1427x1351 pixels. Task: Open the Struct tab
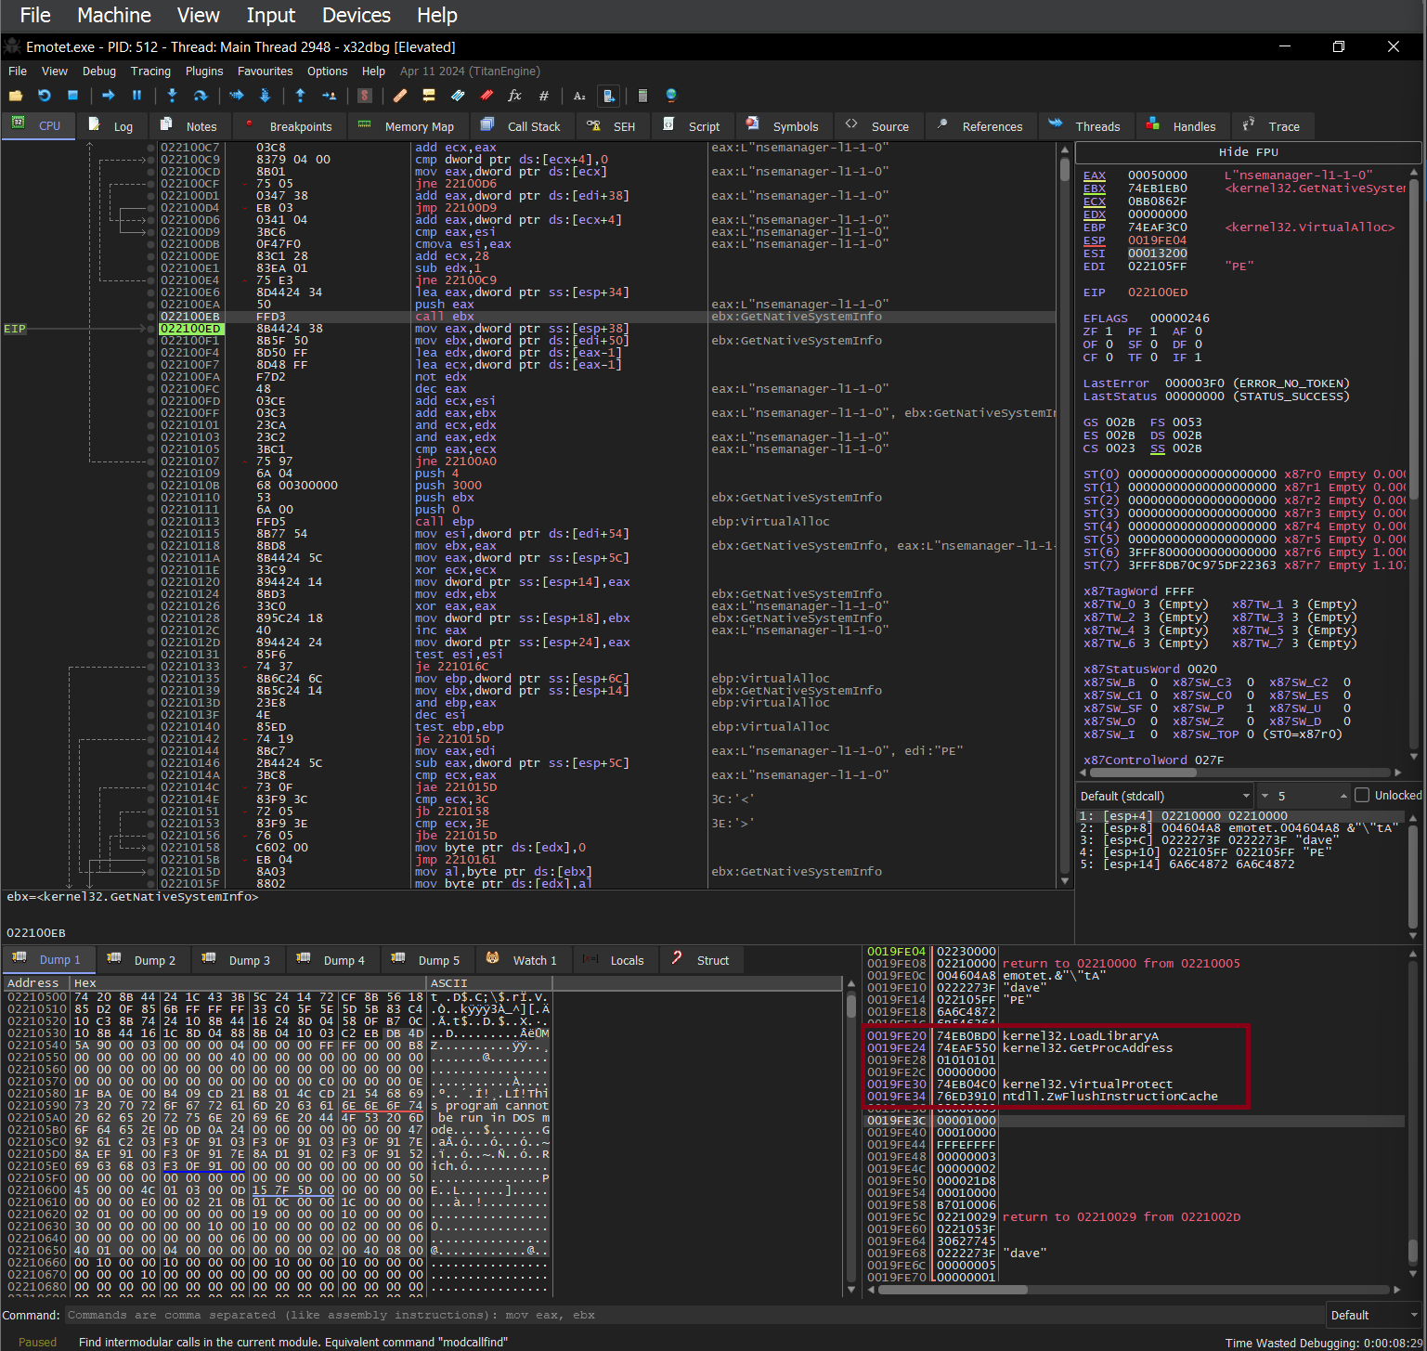[702, 960]
